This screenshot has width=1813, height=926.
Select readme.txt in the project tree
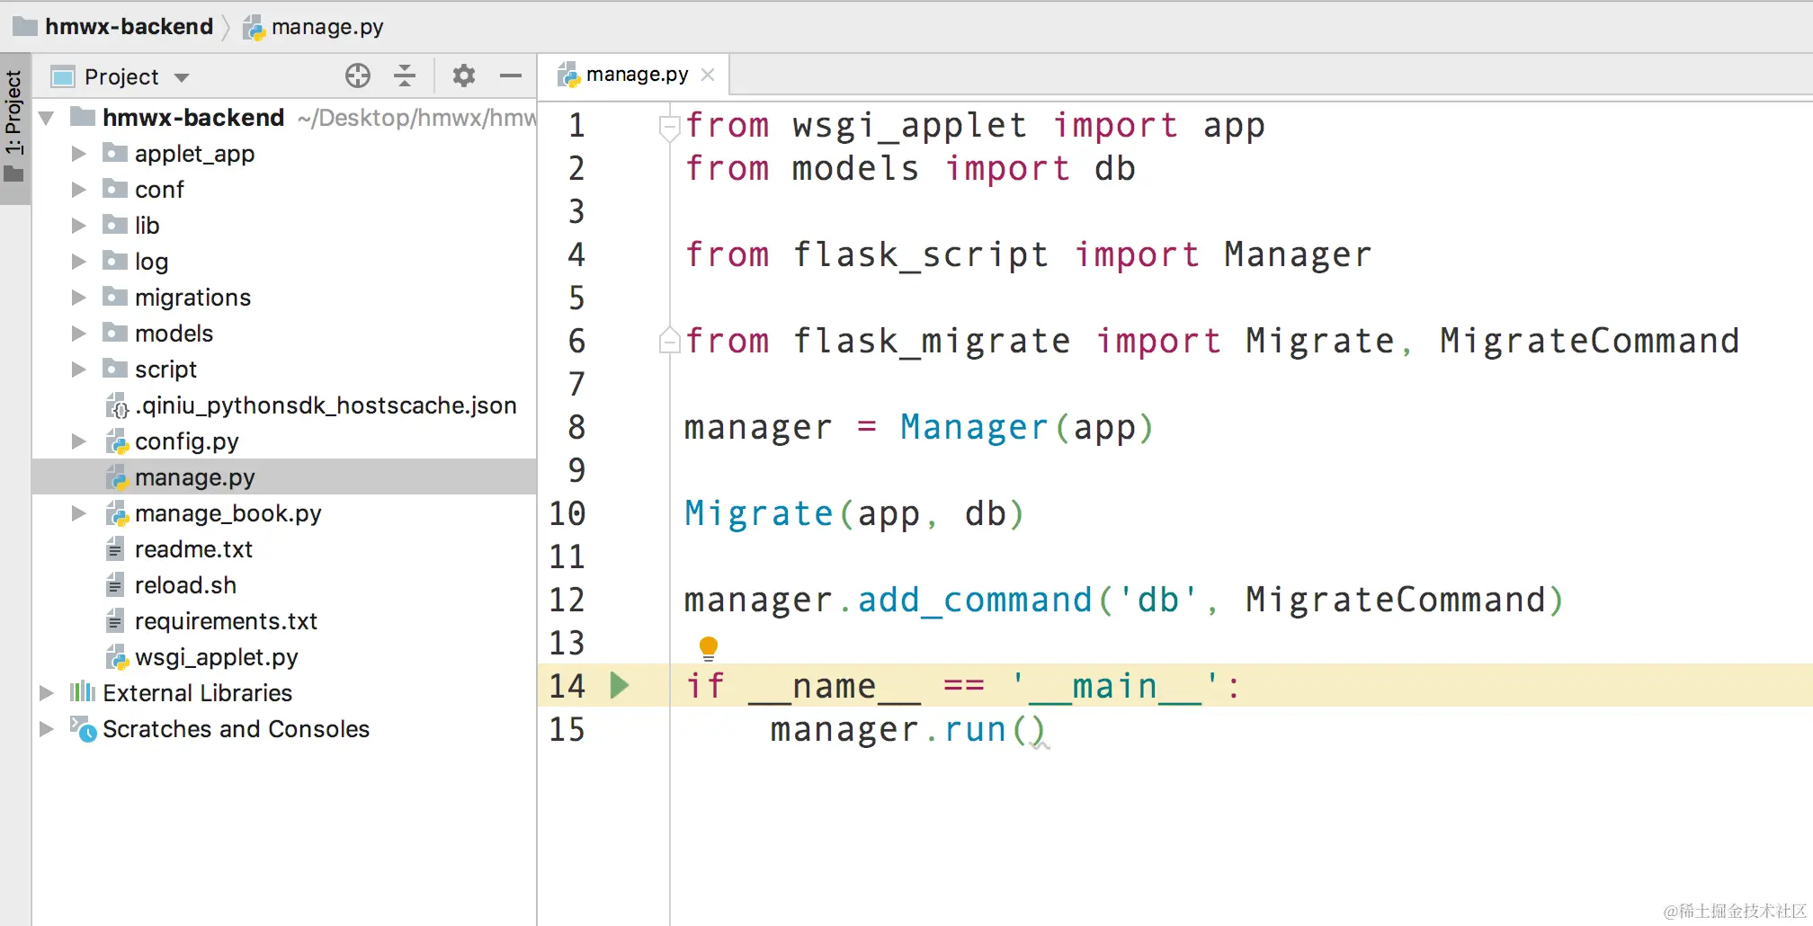pos(284,549)
